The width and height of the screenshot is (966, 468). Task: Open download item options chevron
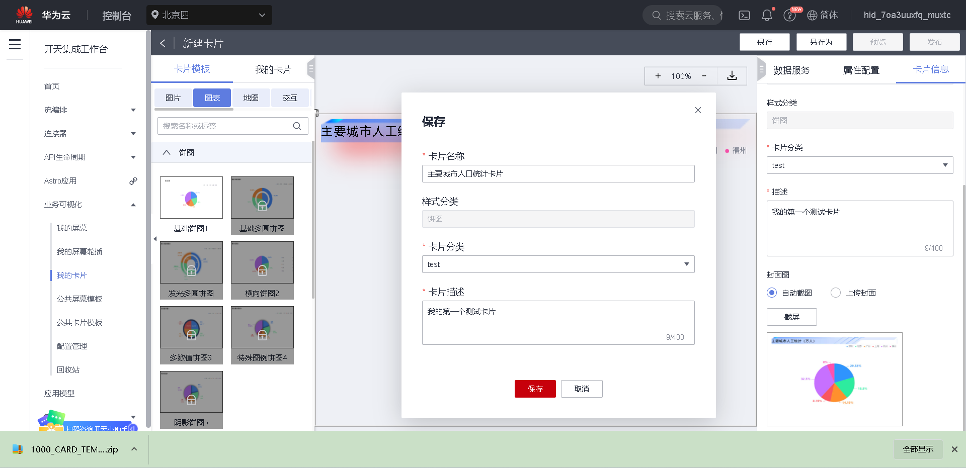tap(134, 449)
